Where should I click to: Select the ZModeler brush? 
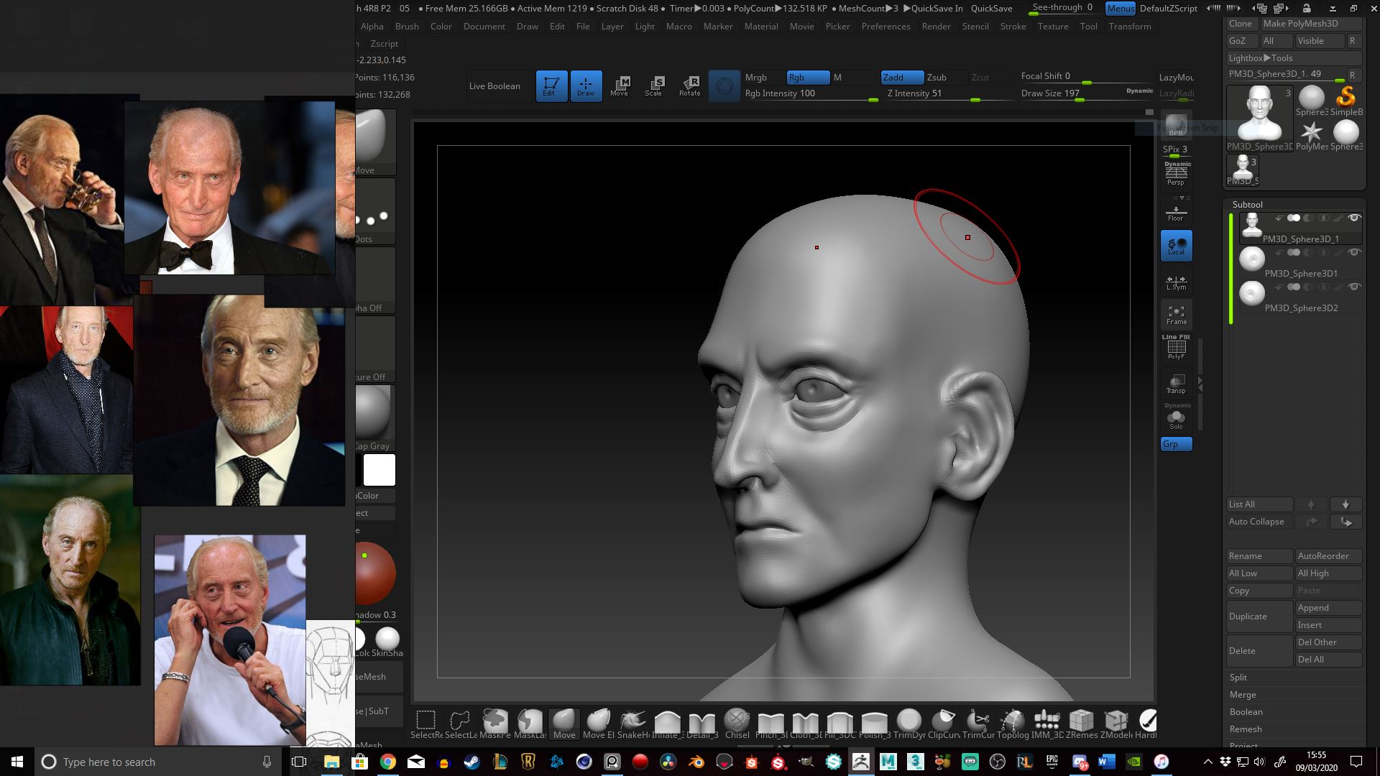[x=1116, y=724]
